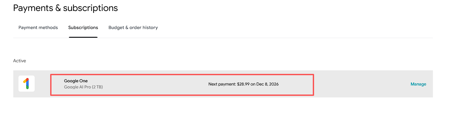
Task: Click the Manage link for Google One
Action: pos(418,84)
